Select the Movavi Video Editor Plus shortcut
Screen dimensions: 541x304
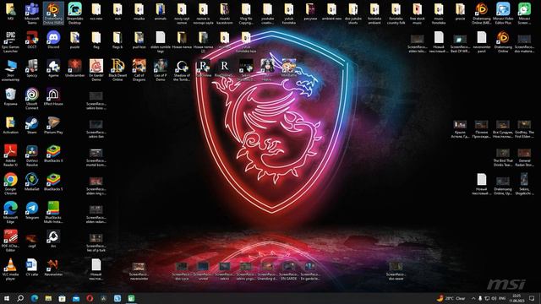coord(503,14)
